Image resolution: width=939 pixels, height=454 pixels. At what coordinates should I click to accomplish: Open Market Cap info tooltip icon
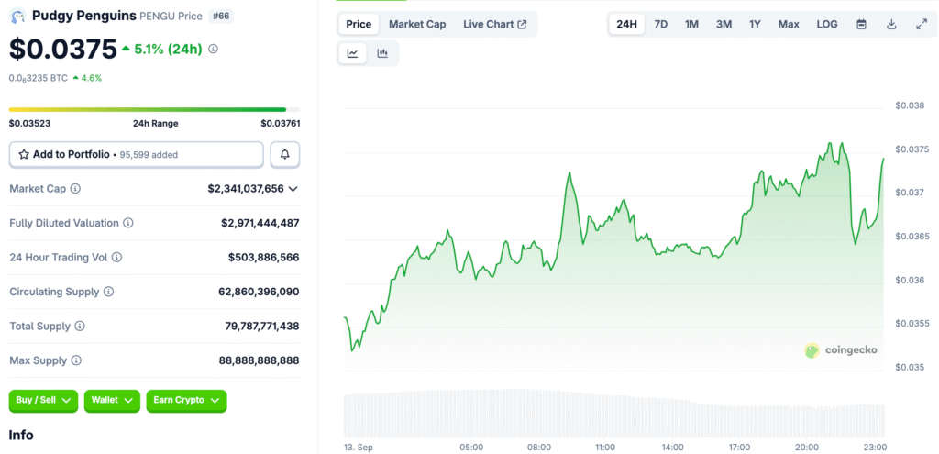75,189
